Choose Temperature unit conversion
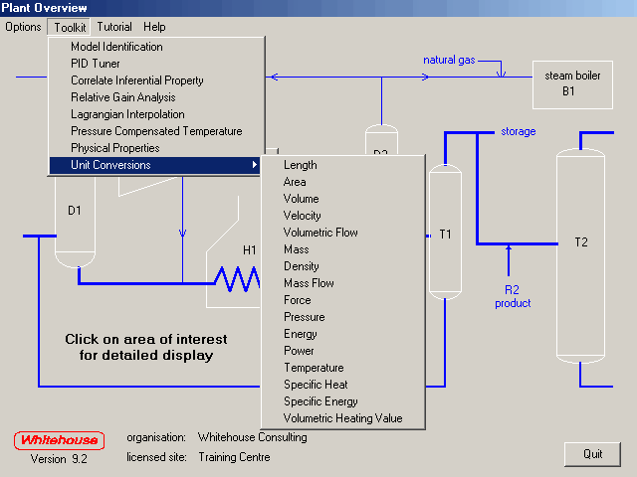Screen dimensions: 637x477 click(314, 368)
